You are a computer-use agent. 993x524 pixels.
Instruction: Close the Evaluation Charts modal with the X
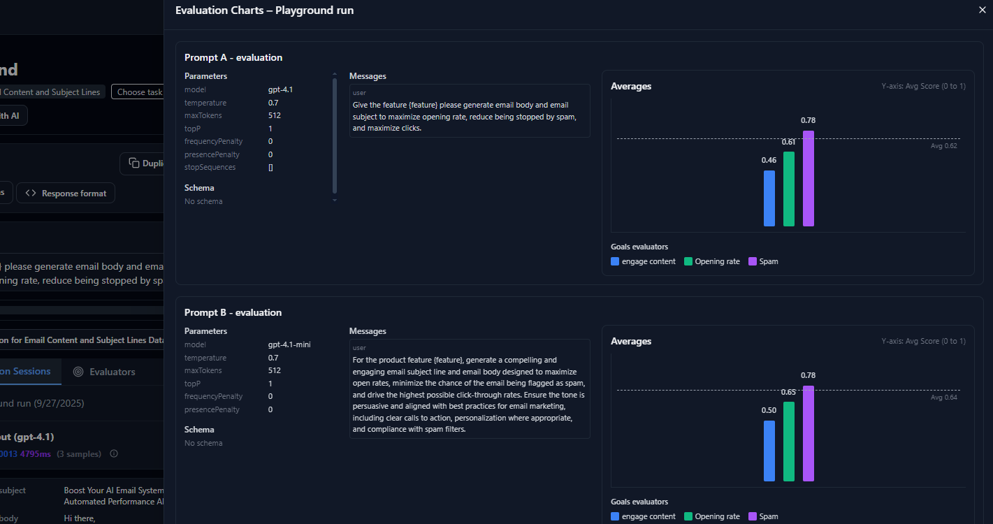click(x=982, y=10)
